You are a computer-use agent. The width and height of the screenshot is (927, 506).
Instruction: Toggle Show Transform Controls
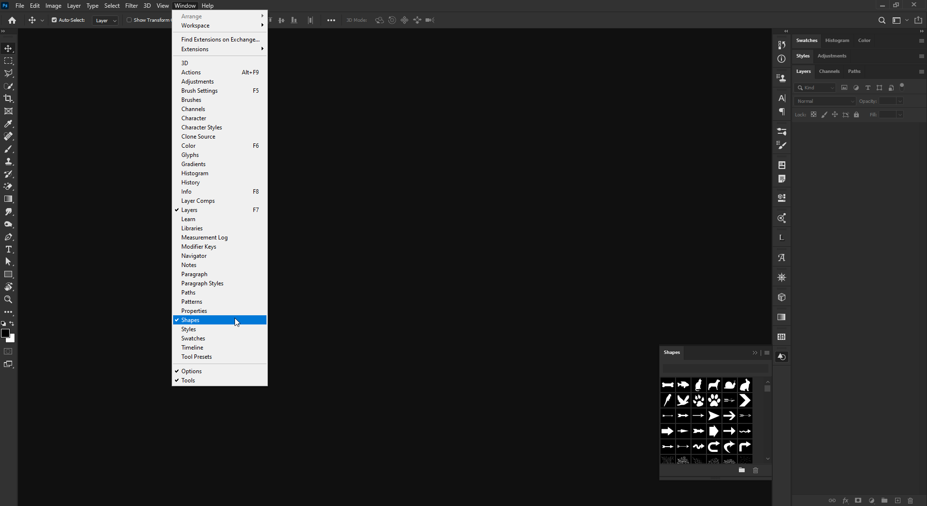(x=129, y=20)
